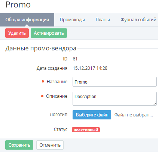The image size is (159, 153).
Task: Click inside the Описание text area
Action: (x=114, y=99)
